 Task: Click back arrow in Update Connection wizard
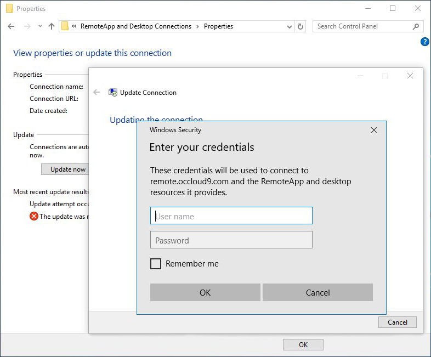pos(97,92)
